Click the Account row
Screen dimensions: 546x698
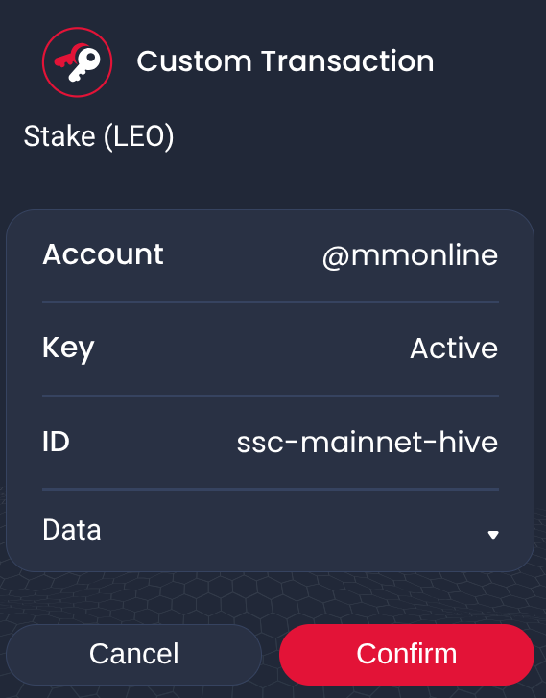[271, 255]
